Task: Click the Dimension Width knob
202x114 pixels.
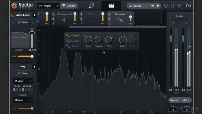Action: point(123,40)
